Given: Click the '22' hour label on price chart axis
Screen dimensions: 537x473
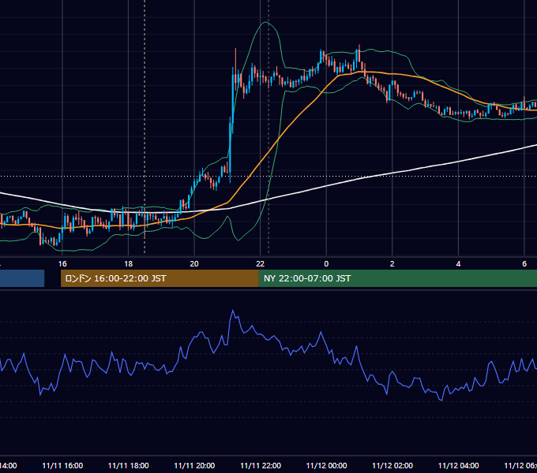Looking at the screenshot, I should point(261,264).
